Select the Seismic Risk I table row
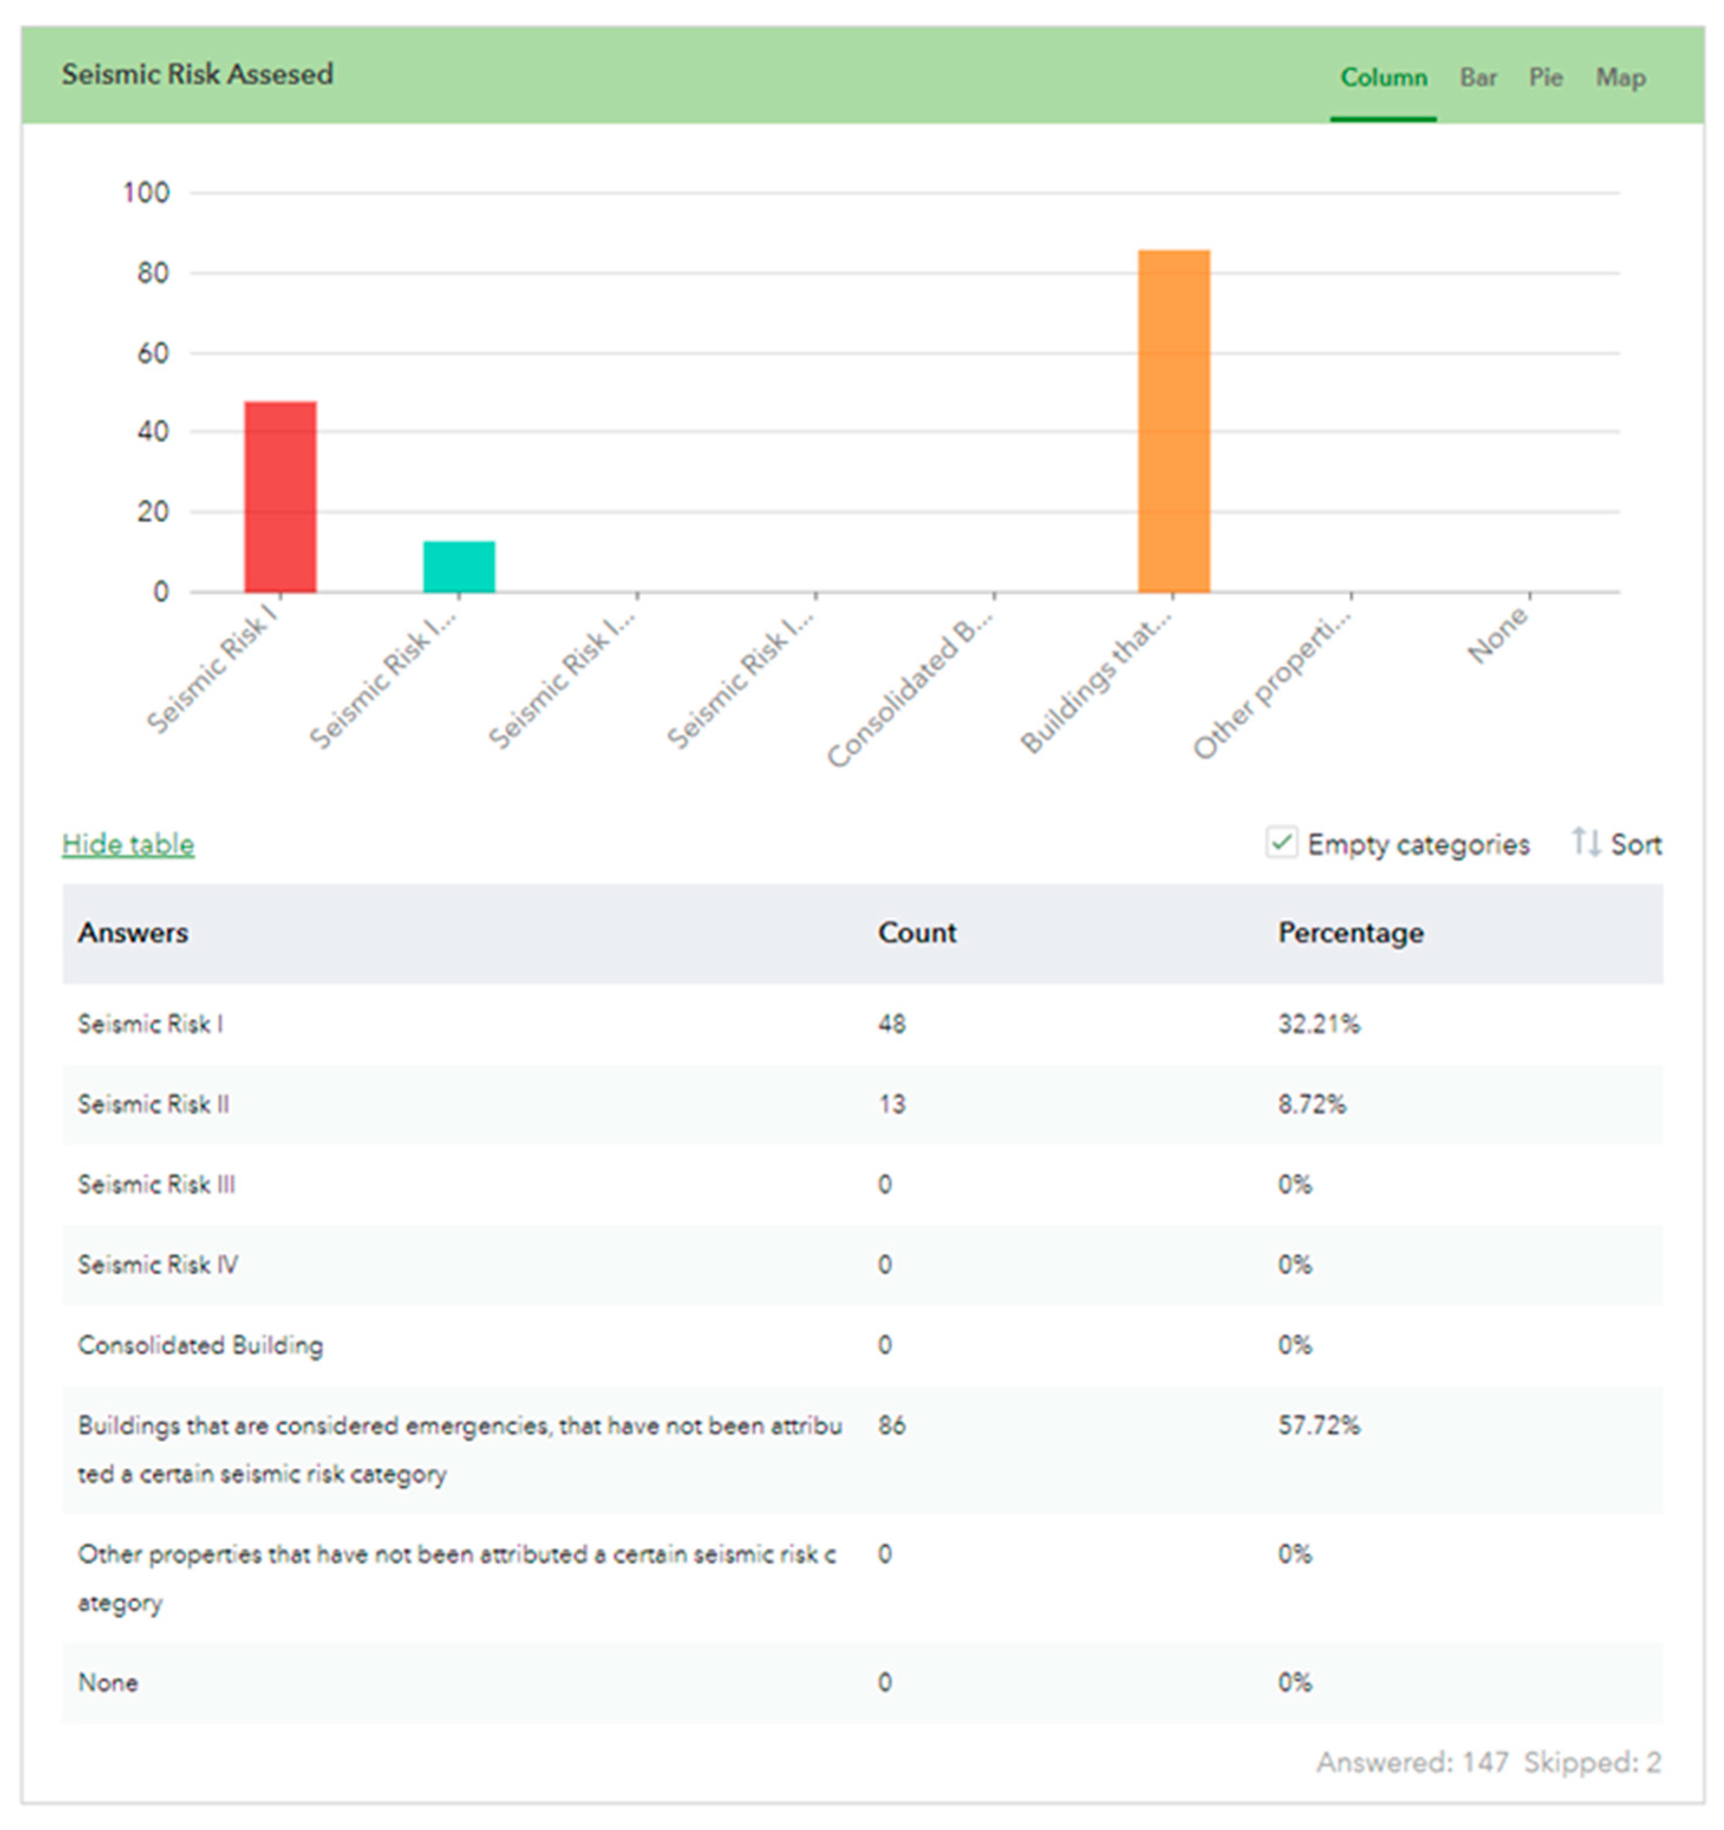Screen dimensions: 1724x1830 coord(150,1023)
